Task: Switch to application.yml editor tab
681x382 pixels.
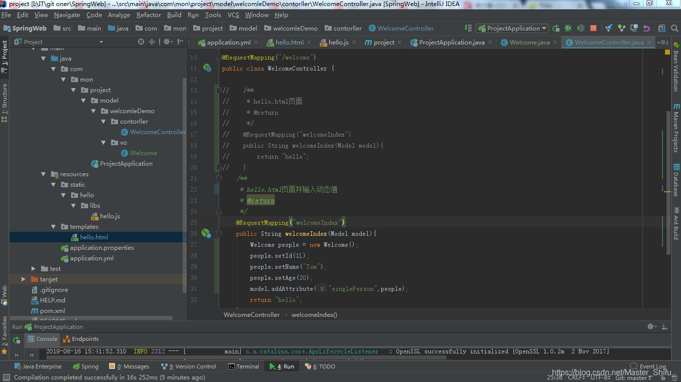Action: pos(229,43)
